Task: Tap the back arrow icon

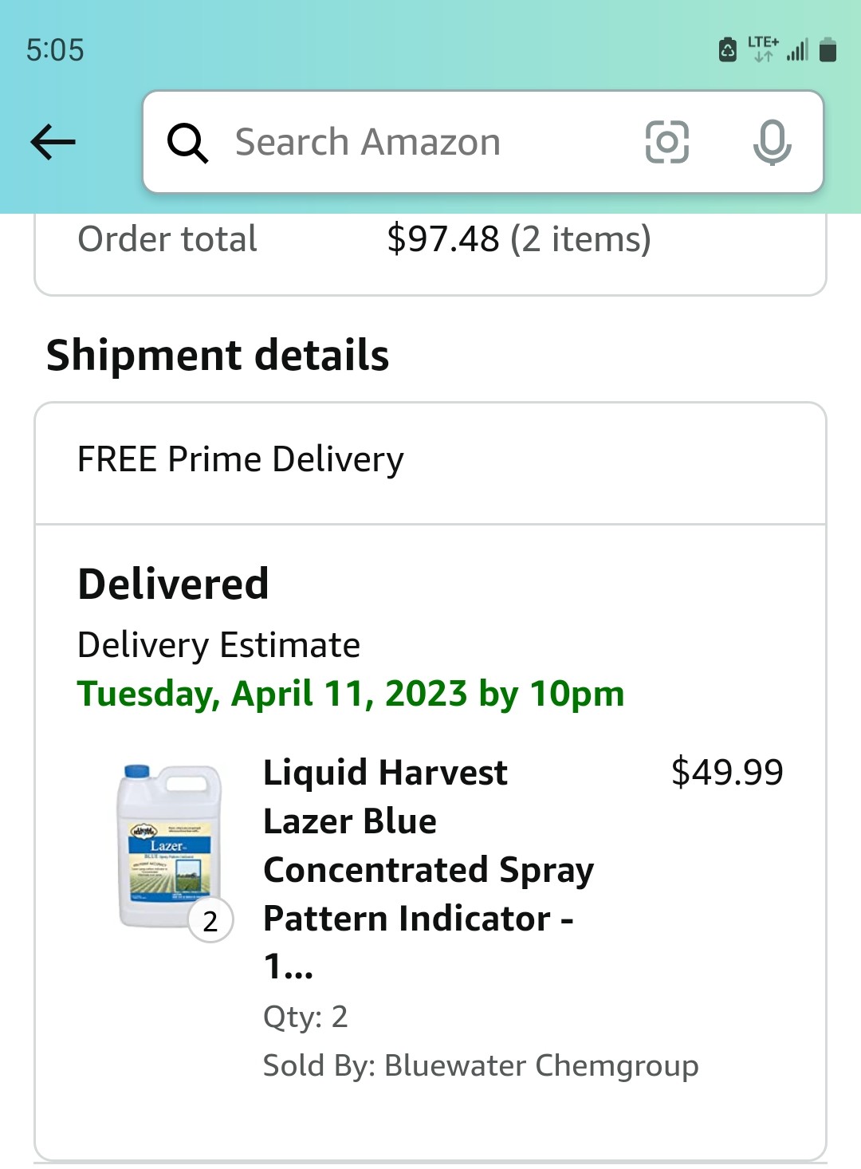Action: pyautogui.click(x=53, y=143)
